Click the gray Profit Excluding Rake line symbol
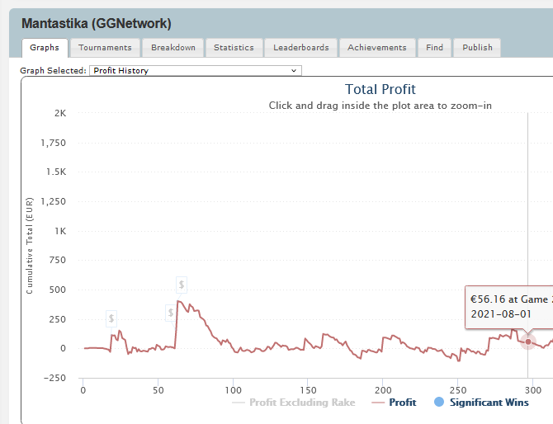The image size is (553, 424). pyautogui.click(x=239, y=403)
